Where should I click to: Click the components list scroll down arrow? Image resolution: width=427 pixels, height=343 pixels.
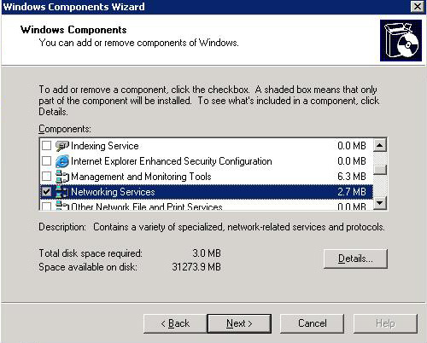380,203
